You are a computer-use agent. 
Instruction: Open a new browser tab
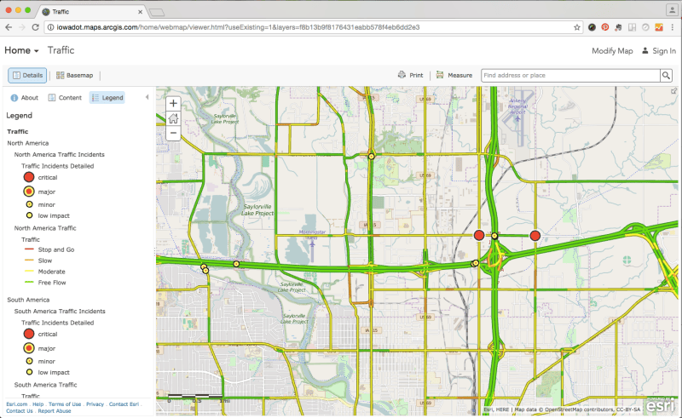[x=157, y=12]
